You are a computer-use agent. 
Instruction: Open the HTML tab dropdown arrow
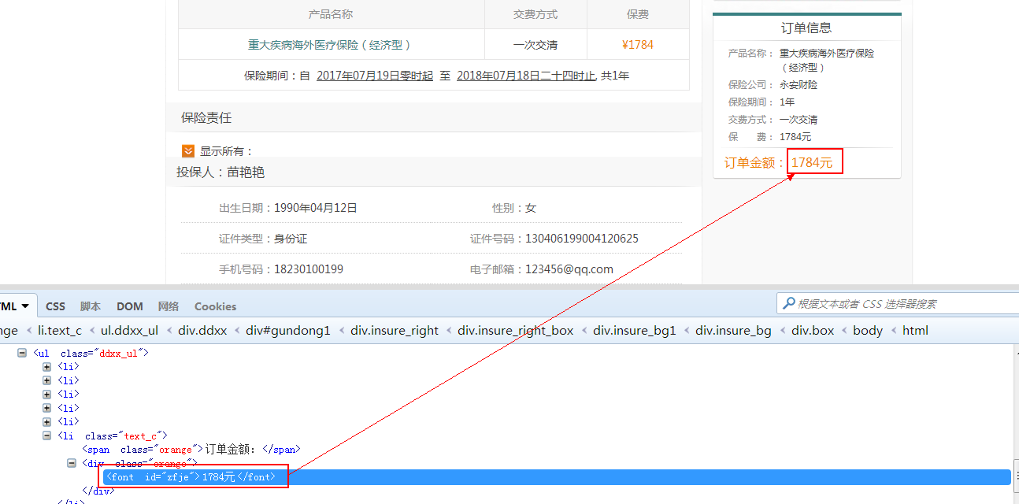click(x=25, y=306)
